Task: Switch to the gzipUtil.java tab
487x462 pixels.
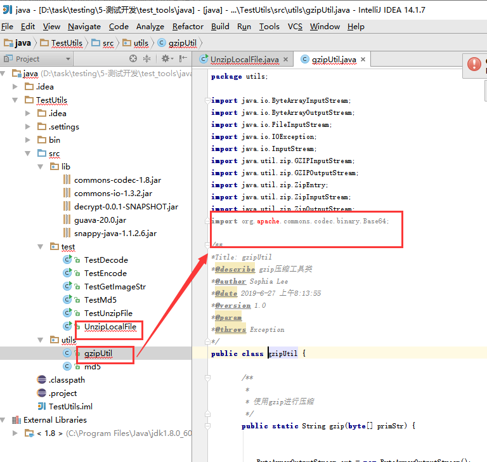Action: [x=334, y=60]
